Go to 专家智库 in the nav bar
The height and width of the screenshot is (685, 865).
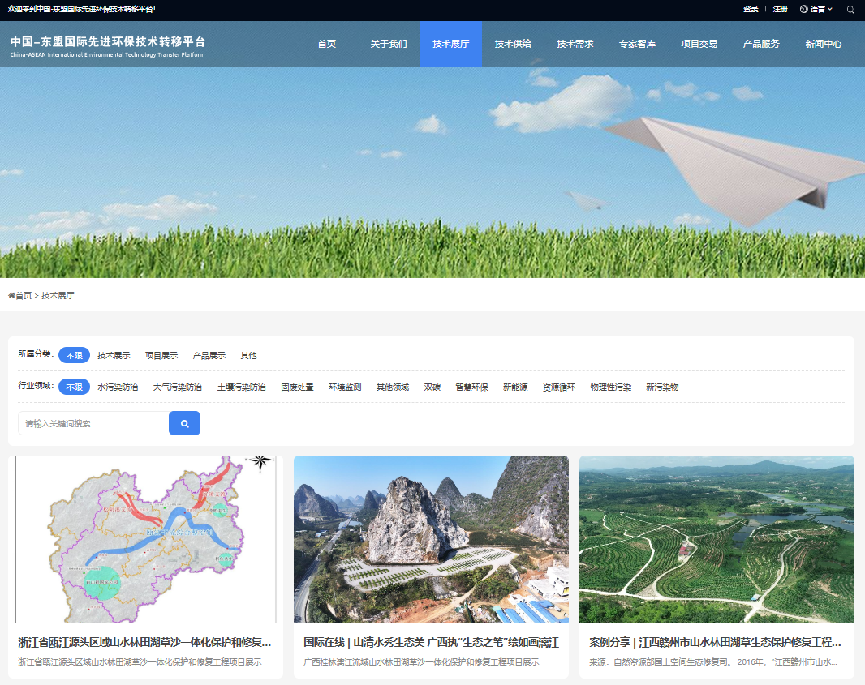point(637,44)
